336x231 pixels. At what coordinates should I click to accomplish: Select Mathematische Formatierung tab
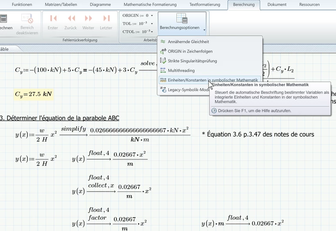[x=150, y=4]
